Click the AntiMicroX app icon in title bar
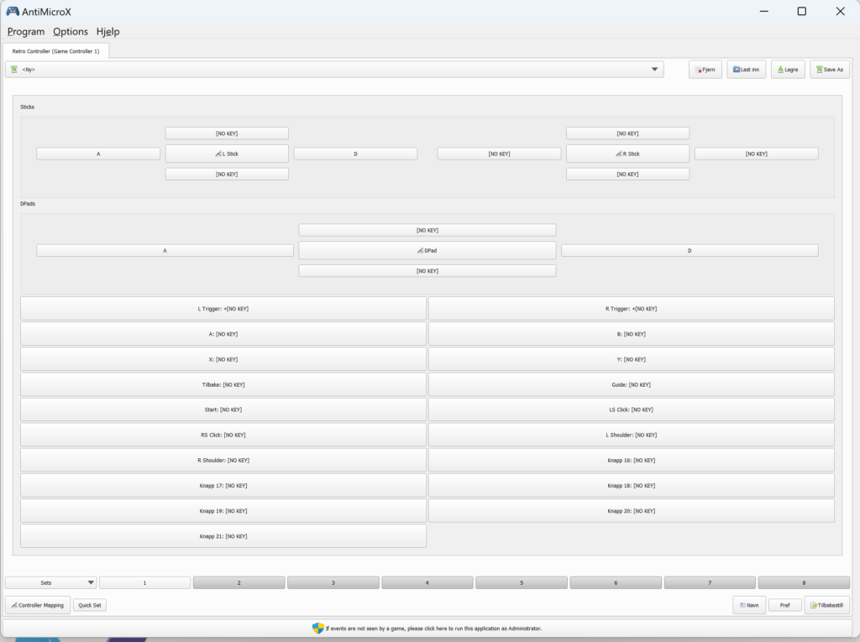This screenshot has height=642, width=860. click(12, 12)
